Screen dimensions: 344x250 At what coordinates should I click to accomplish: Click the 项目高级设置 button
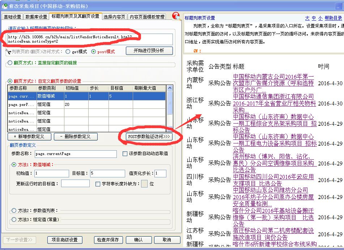coord(65,240)
